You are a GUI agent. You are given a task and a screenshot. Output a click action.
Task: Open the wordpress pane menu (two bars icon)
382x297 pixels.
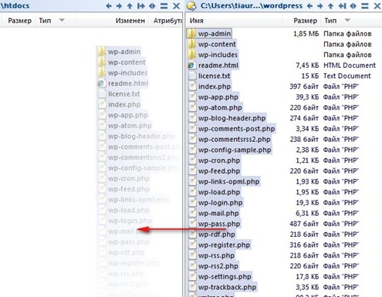(x=365, y=5)
